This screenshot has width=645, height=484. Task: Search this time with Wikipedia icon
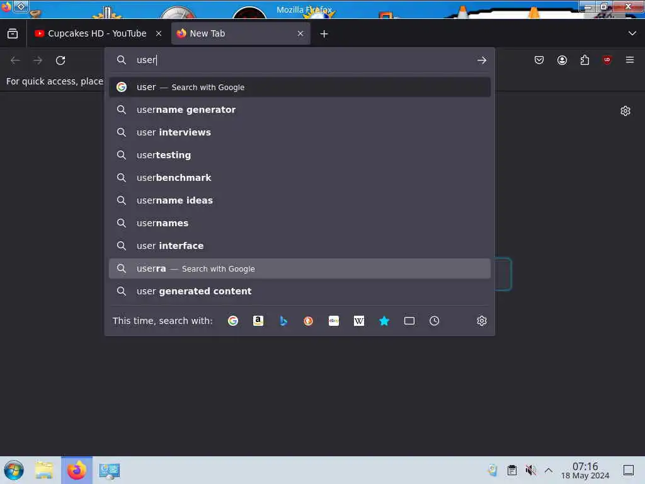point(358,321)
